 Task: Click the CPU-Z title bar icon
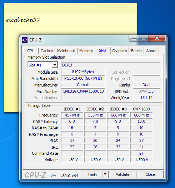pyautogui.click(x=25, y=40)
